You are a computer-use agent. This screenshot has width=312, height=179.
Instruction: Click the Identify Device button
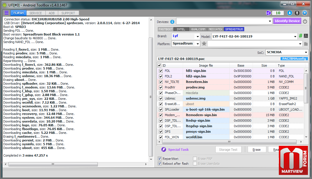pos(287,21)
